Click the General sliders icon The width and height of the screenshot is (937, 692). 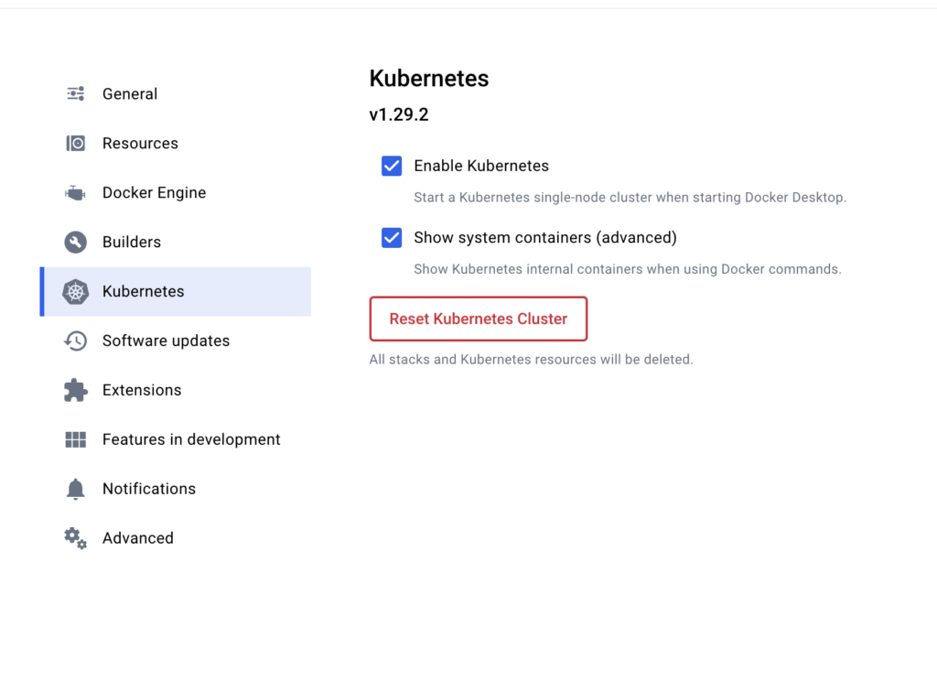click(76, 94)
